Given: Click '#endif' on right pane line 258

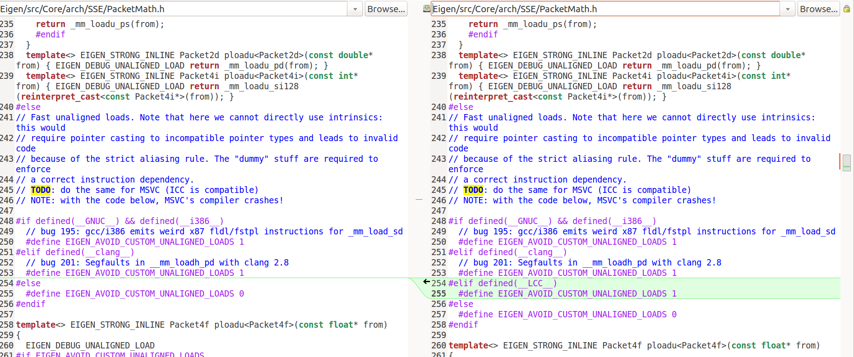Looking at the screenshot, I should pyautogui.click(x=463, y=325).
